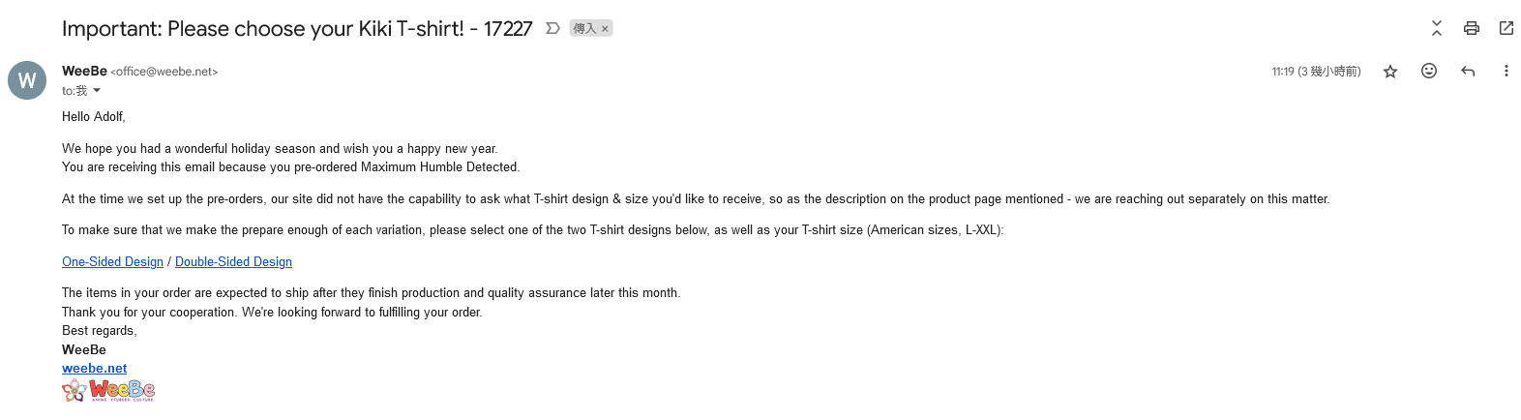Viewport: 1521px width, 420px height.
Task: Star this email from WeeBe
Action: (x=1389, y=71)
